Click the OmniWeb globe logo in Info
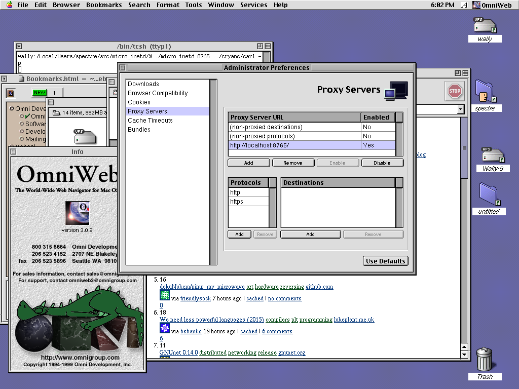Image resolution: width=519 pixels, height=389 pixels. [77, 213]
